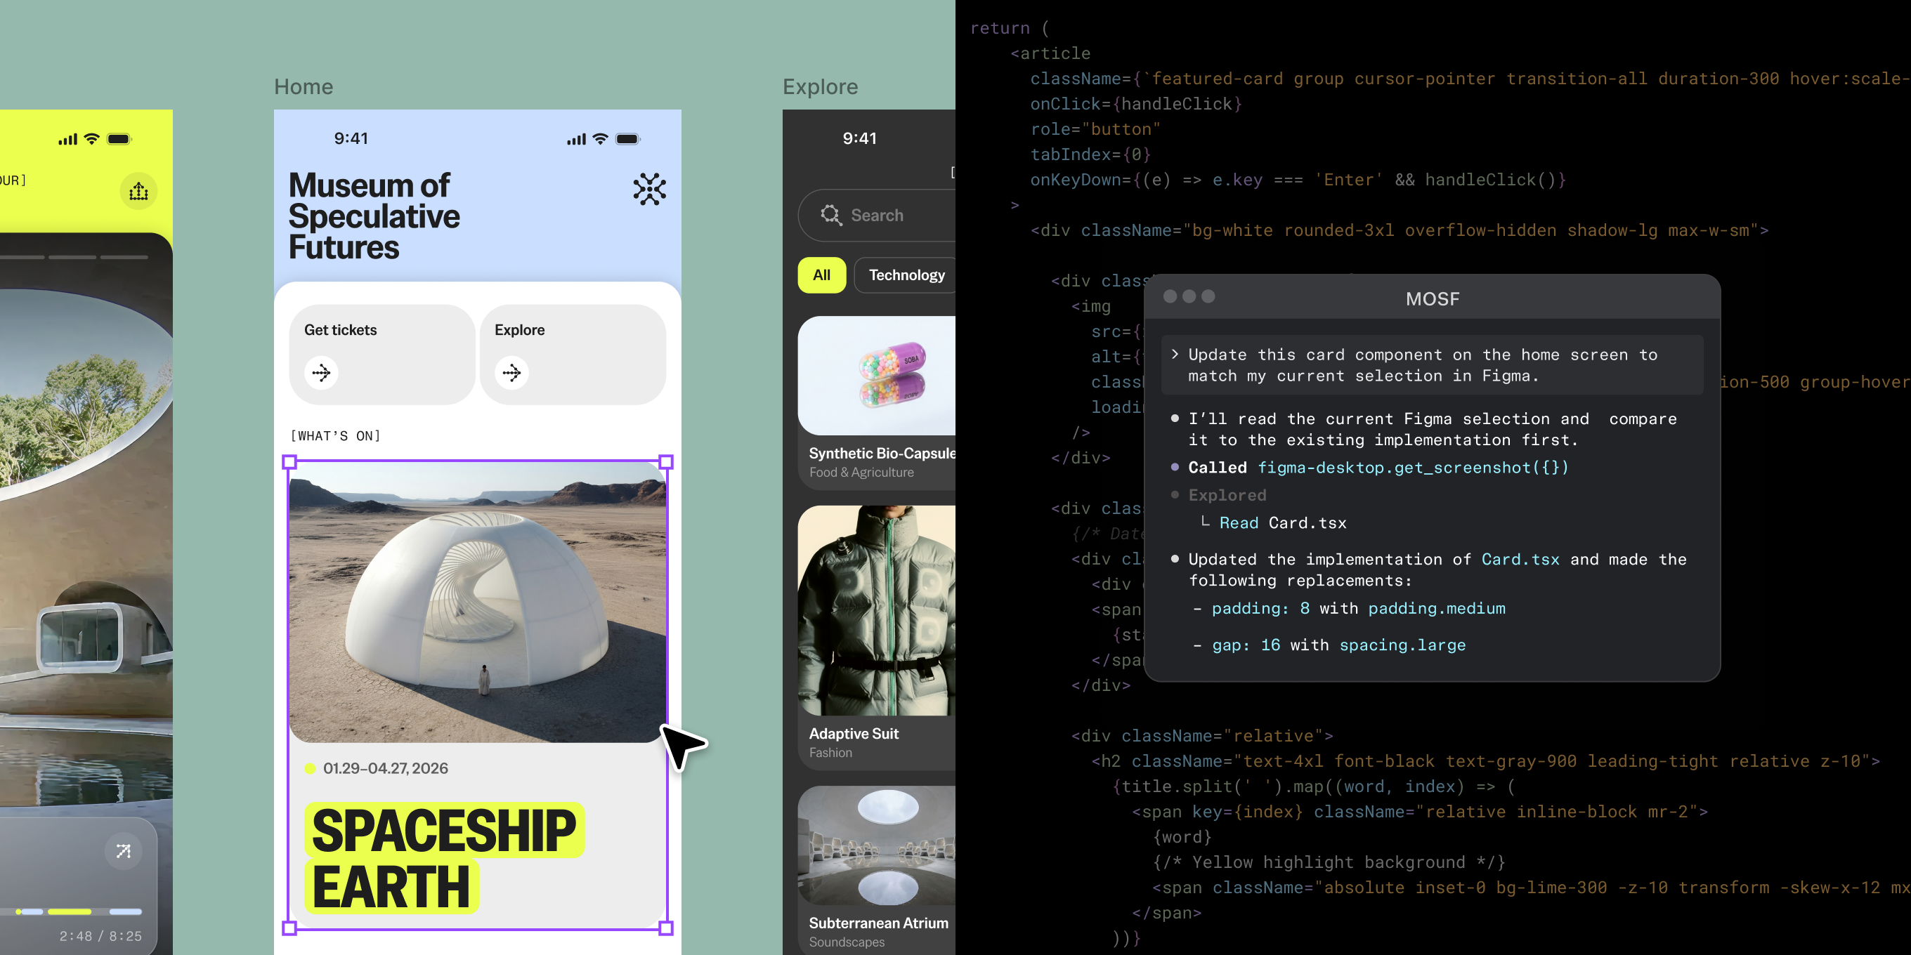
Task: Click the arrow icon under Get tickets
Action: [321, 372]
